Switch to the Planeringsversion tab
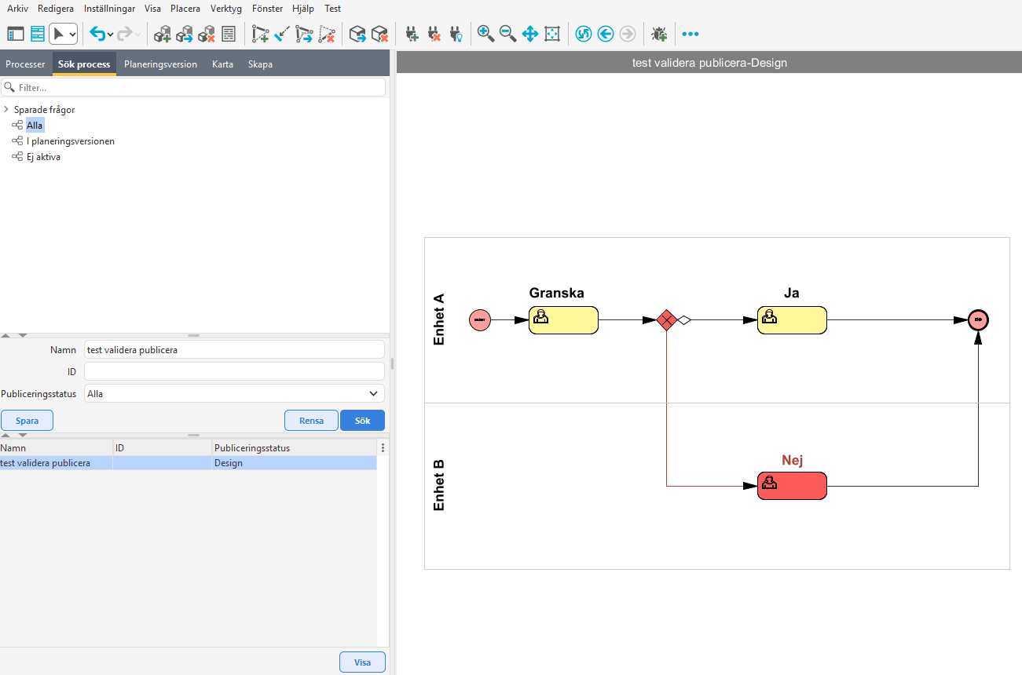This screenshot has width=1022, height=675. tap(160, 64)
